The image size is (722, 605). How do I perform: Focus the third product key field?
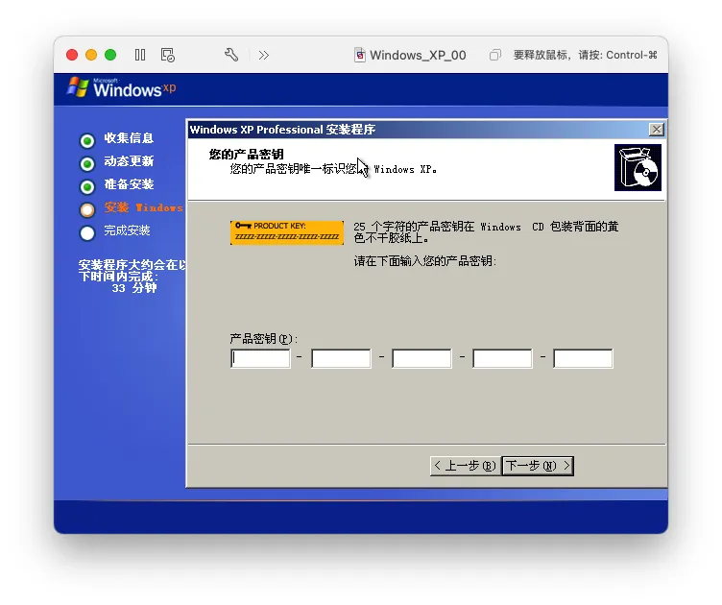point(421,358)
